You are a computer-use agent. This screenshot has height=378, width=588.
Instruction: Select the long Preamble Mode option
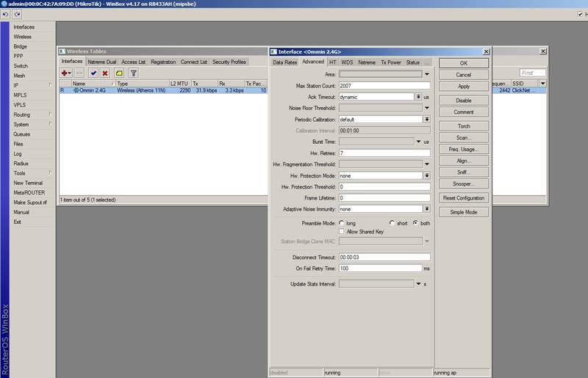(342, 222)
